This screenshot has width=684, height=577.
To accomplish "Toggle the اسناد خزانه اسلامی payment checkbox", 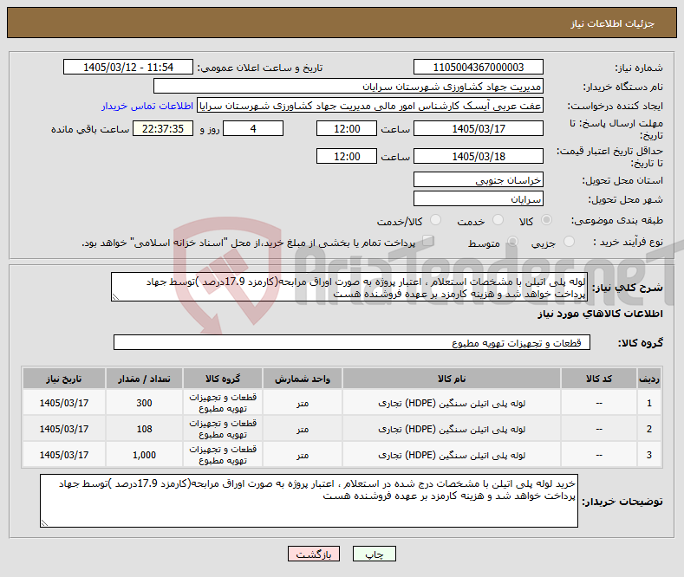I will coord(428,241).
